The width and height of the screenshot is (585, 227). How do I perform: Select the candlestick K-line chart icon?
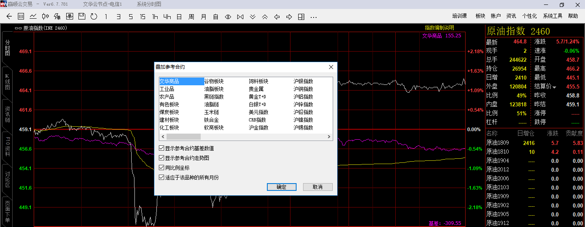click(x=45, y=17)
